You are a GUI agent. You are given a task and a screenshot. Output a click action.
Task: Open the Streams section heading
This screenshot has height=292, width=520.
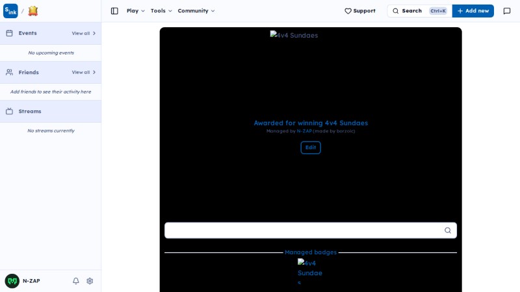coord(30,111)
